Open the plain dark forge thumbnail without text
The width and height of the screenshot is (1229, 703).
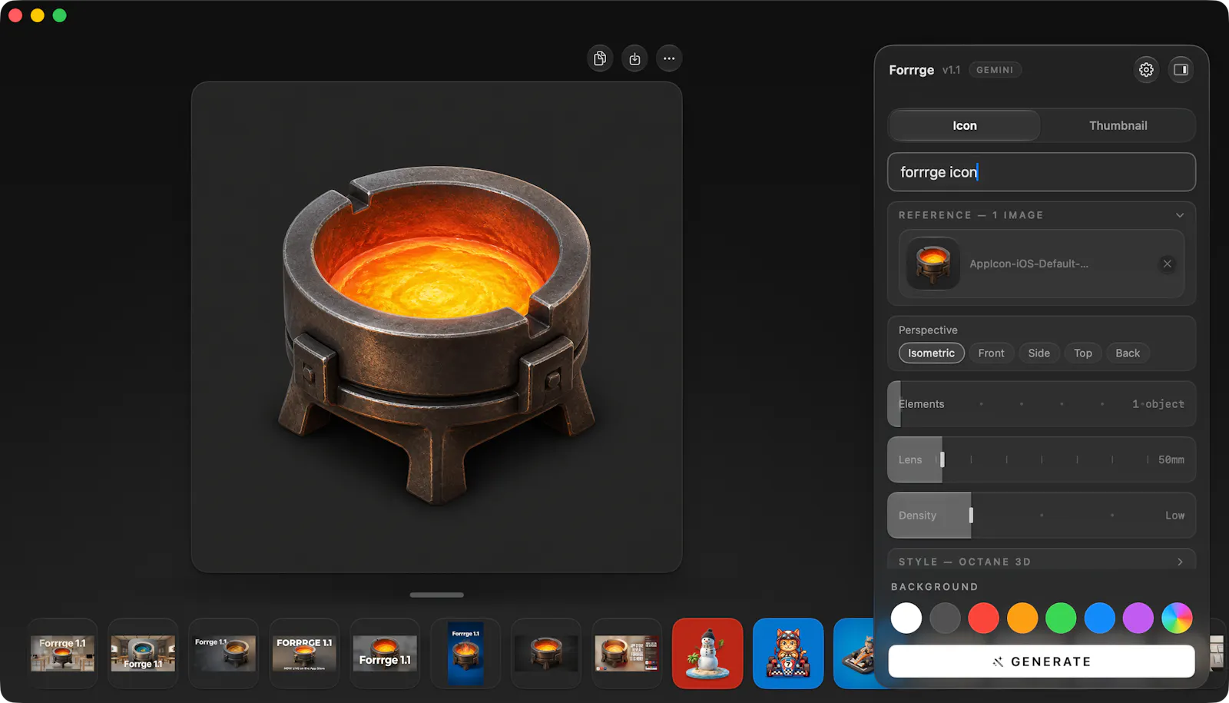click(x=546, y=654)
